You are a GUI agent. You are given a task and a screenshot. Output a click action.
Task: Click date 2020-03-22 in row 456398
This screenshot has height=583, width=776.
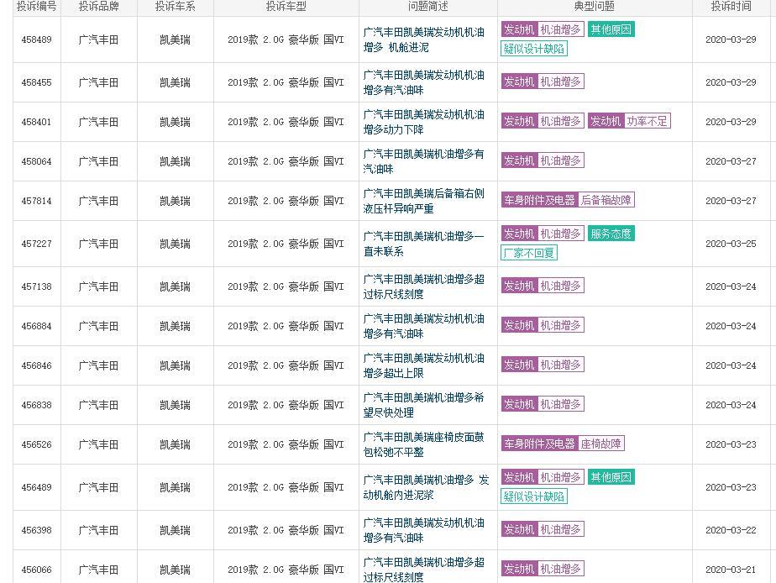[731, 531]
